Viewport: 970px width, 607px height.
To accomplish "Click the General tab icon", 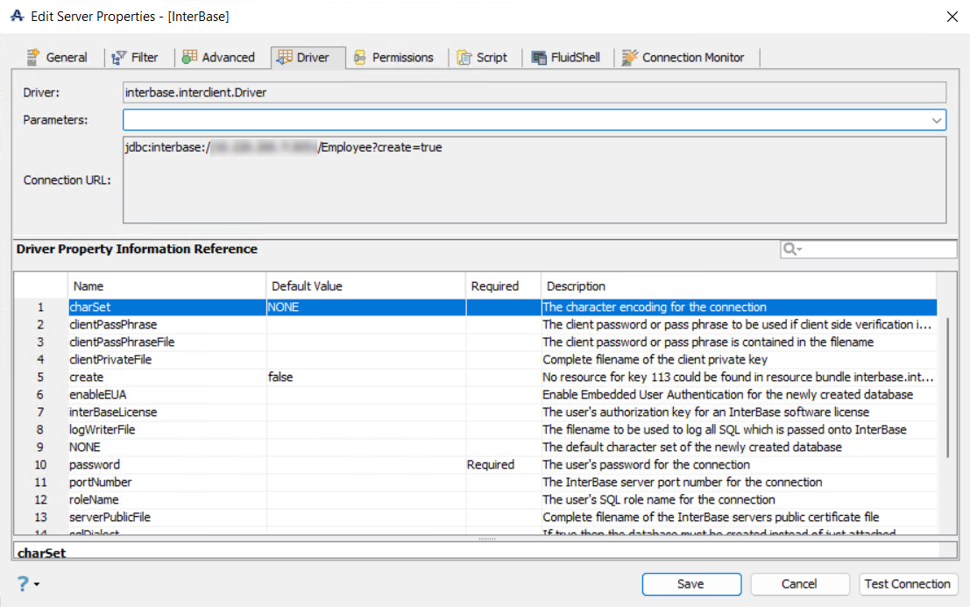I will (x=33, y=58).
